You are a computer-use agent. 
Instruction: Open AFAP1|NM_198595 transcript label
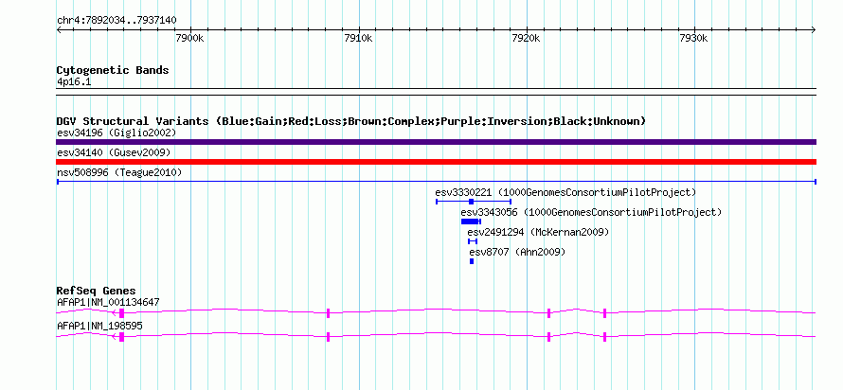coord(99,326)
